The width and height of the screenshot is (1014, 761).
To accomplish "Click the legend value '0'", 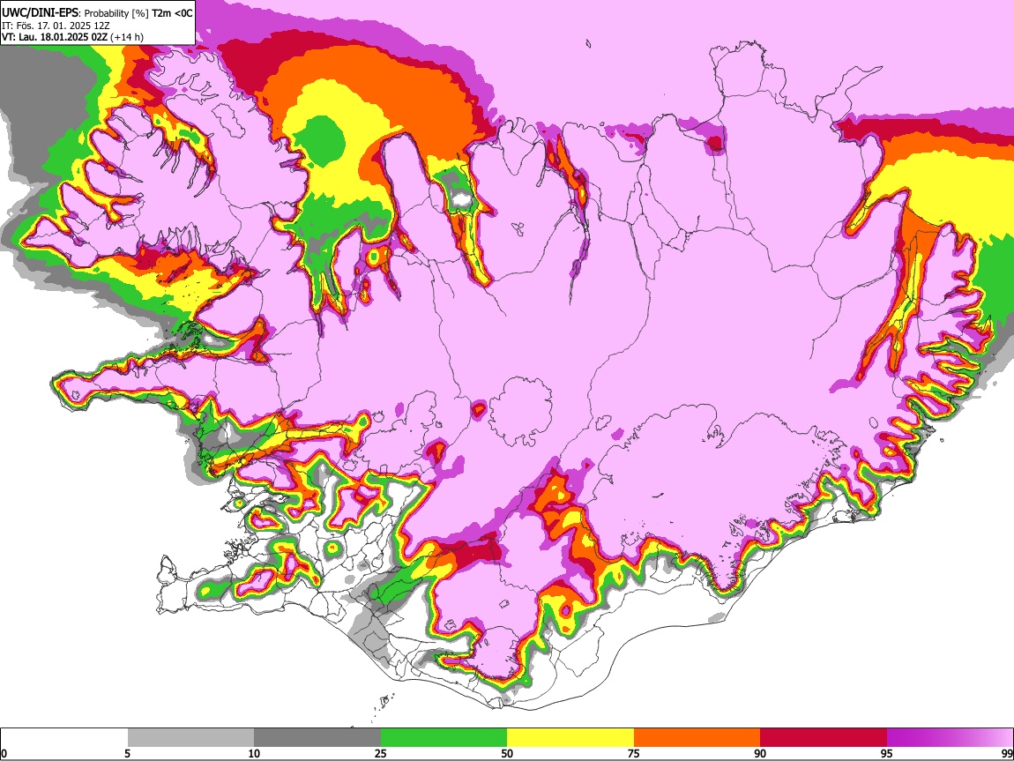I will point(4,753).
